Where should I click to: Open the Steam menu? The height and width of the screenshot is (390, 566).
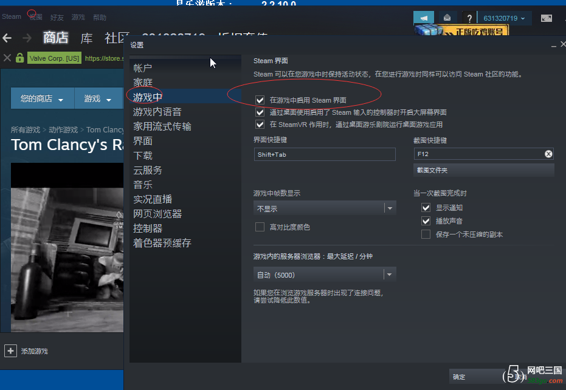(12, 16)
